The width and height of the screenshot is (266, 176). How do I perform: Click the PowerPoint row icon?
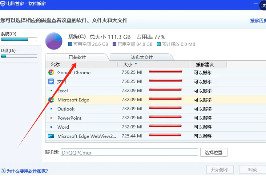pyautogui.click(x=51, y=118)
